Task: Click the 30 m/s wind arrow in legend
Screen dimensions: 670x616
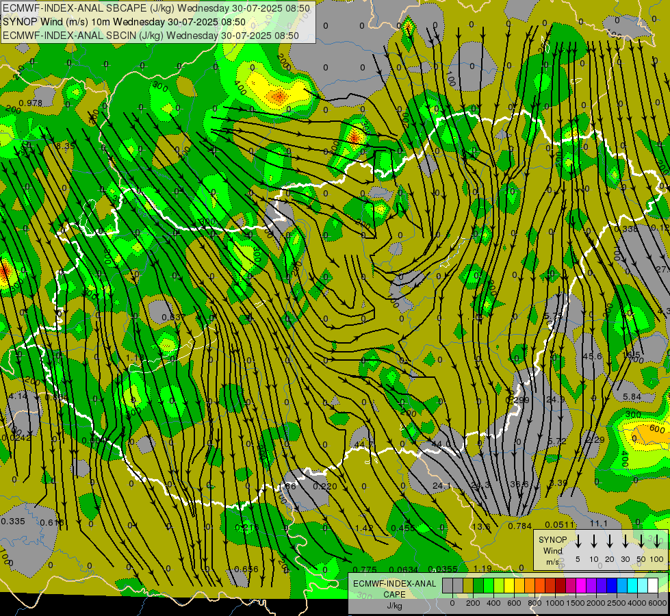Action: 625,541
